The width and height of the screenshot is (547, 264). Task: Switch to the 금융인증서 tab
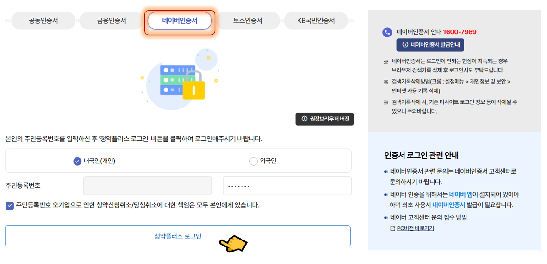coord(111,20)
